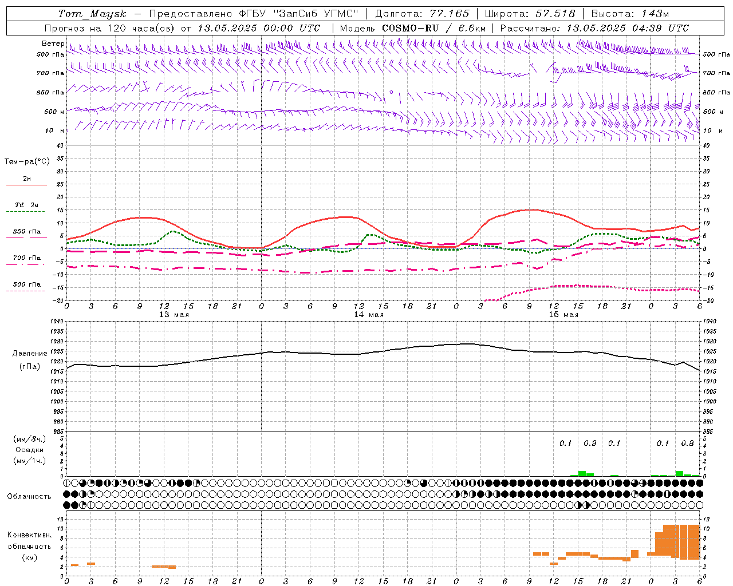This screenshot has height=586, width=733.
Task: Click the Td 2м legend label
Action: tap(27, 204)
